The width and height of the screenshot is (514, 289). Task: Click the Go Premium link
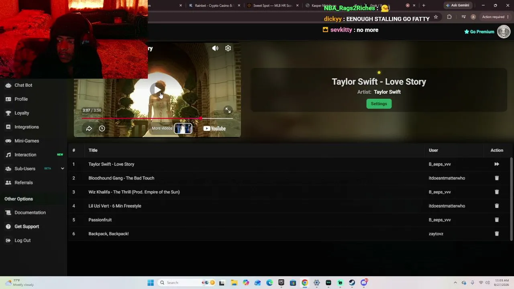(479, 32)
